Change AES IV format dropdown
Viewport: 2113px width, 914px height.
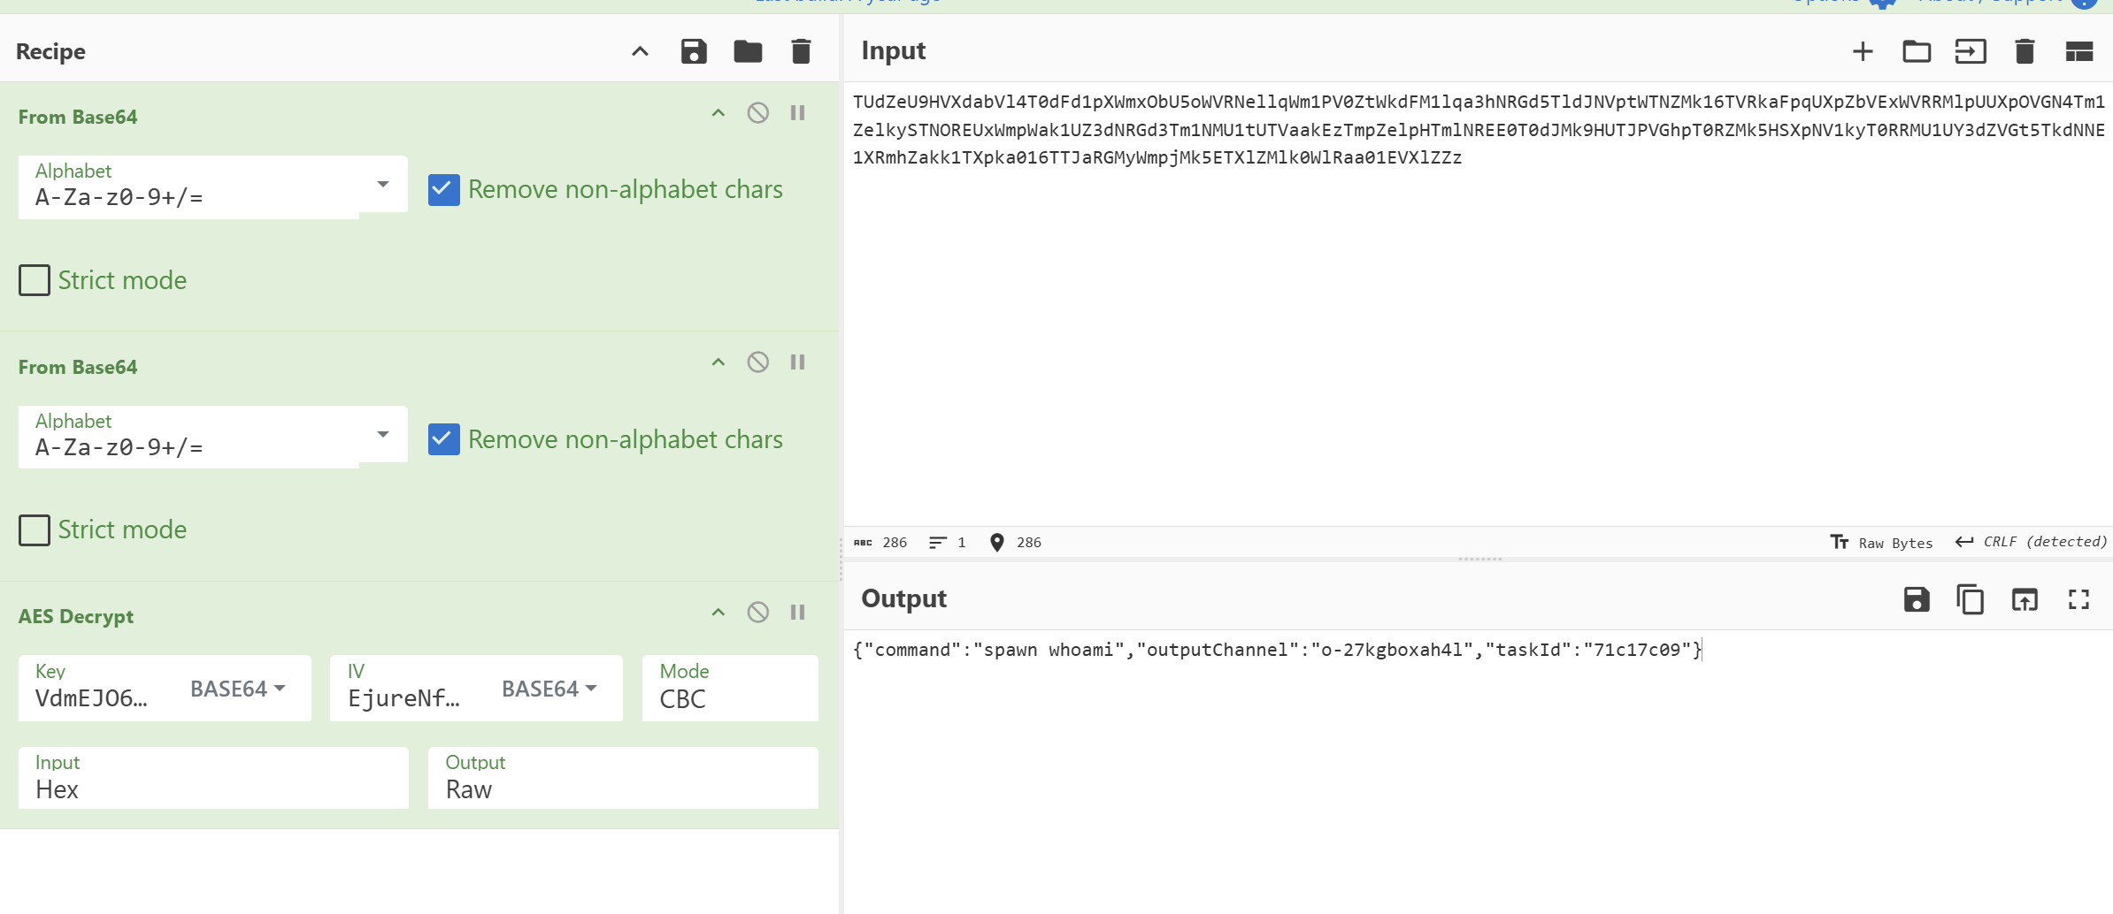point(549,689)
